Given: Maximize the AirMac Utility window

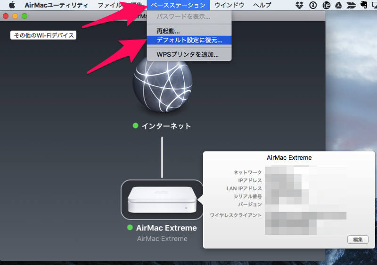Looking at the screenshot, I should click(25, 16).
